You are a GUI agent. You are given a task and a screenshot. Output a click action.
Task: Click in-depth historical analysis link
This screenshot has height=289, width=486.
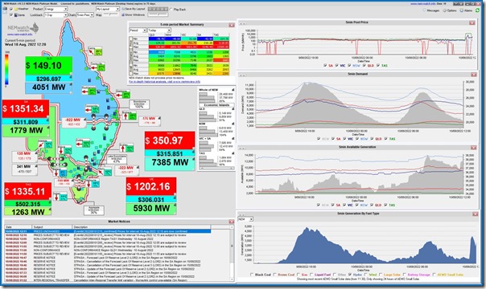click(165, 82)
